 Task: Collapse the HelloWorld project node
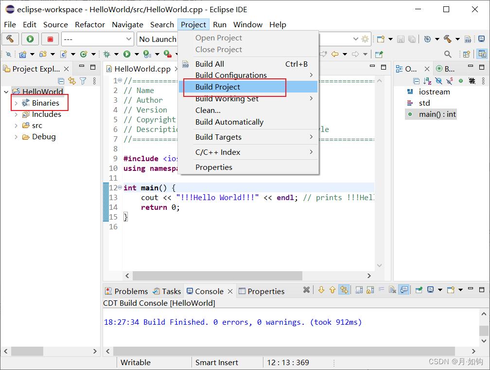tap(6, 92)
